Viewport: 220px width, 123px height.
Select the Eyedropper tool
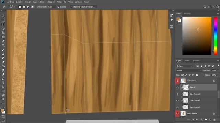pos(3,41)
